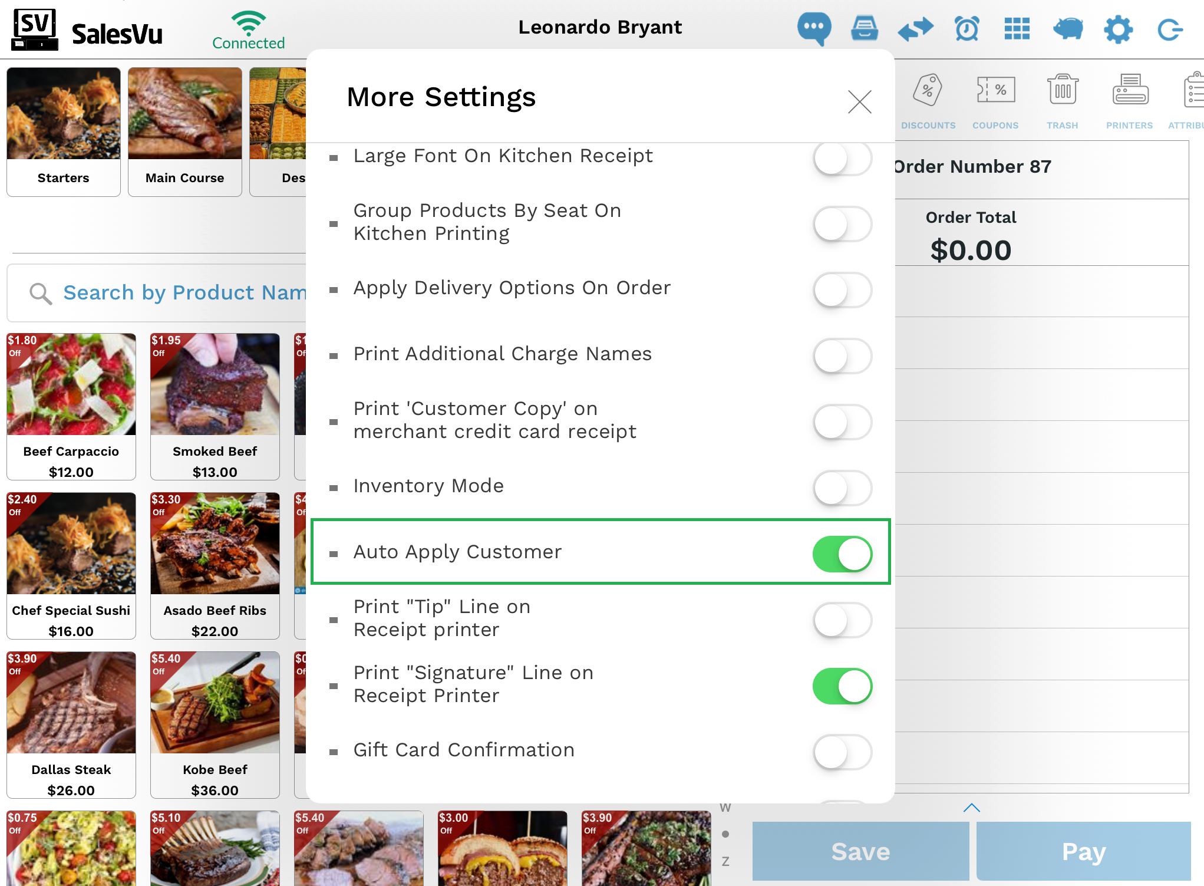Open the chat messages icon
This screenshot has width=1204, height=886.
pyautogui.click(x=814, y=28)
